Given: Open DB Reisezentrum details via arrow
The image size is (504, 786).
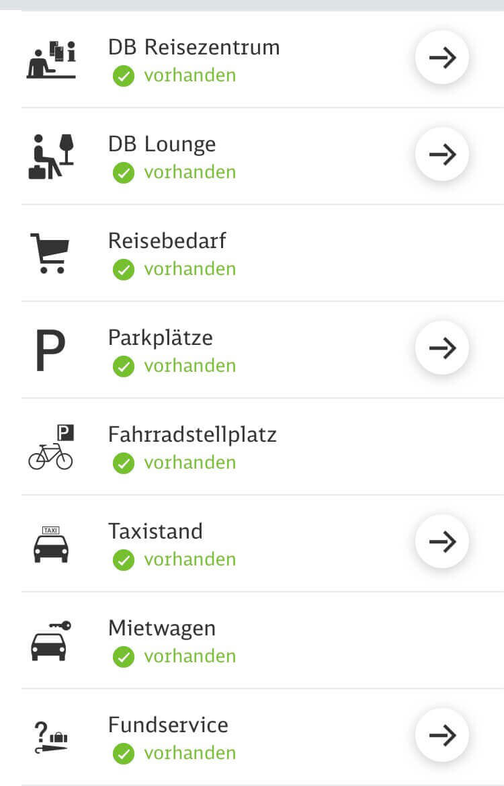Looking at the screenshot, I should click(442, 58).
